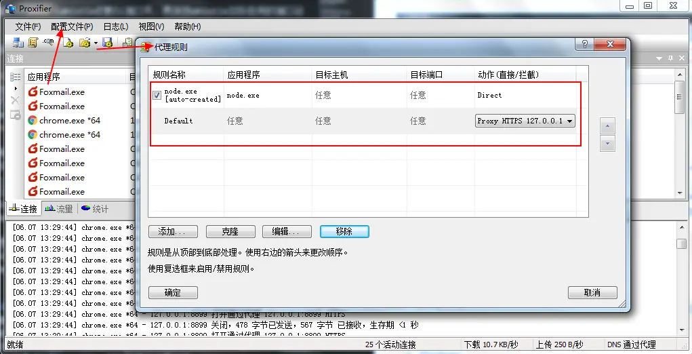
Task: Open the Name Resolution (.com) toolbar icon
Action: (48, 42)
